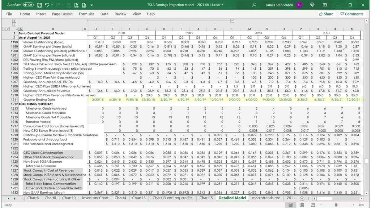
Task: Switch to Page Layout view icon
Action: point(302,205)
